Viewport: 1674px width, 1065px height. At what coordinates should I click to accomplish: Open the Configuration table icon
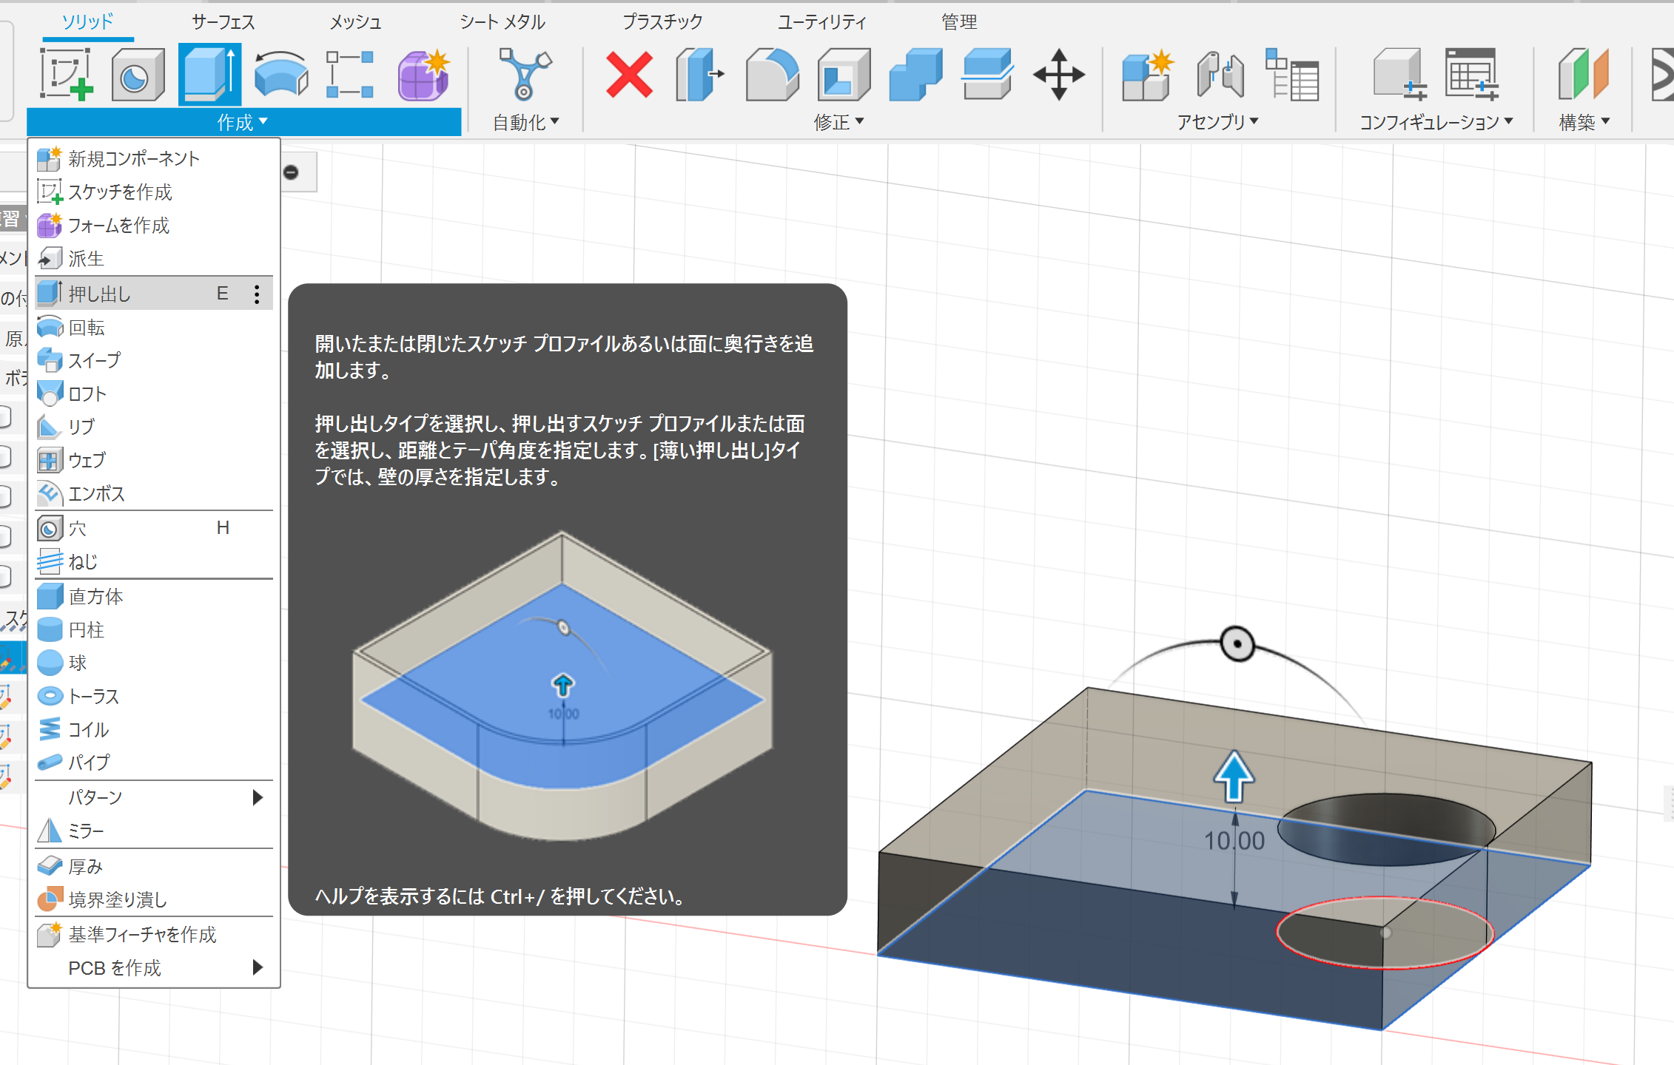(x=1471, y=74)
